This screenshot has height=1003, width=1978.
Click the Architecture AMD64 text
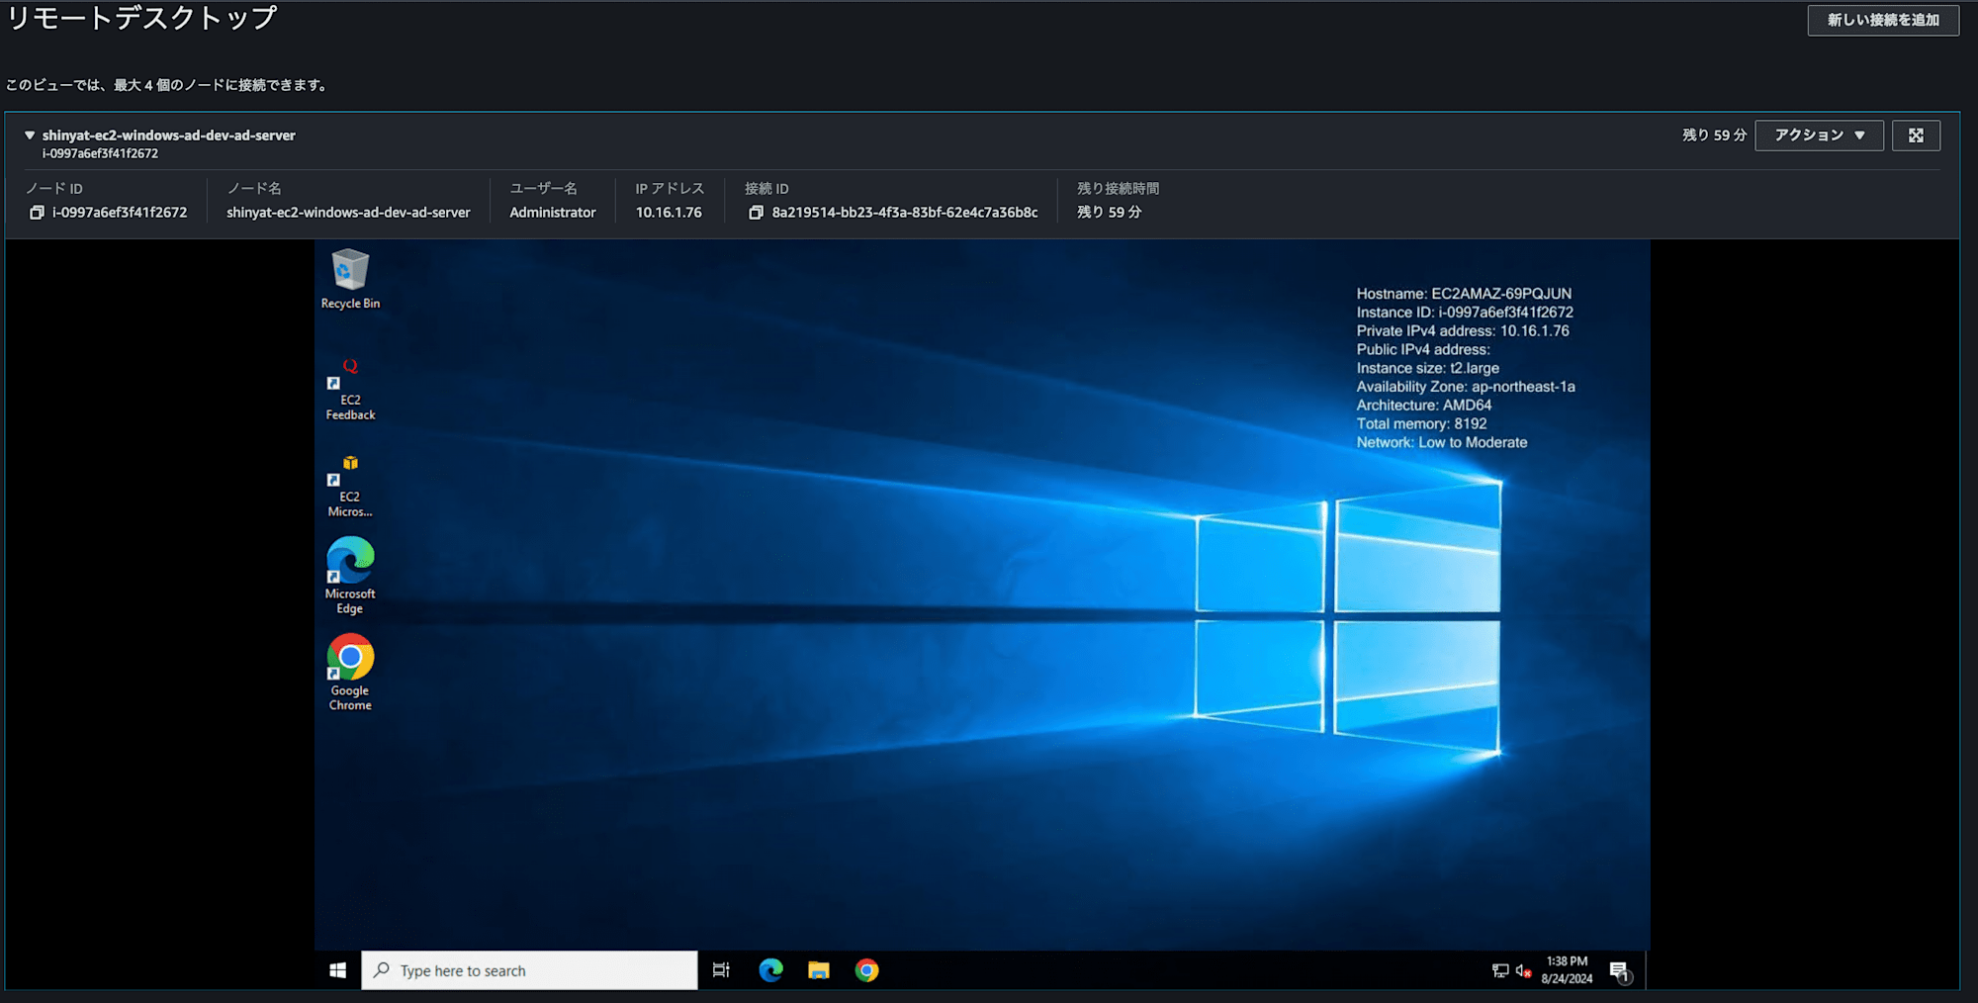[1424, 406]
